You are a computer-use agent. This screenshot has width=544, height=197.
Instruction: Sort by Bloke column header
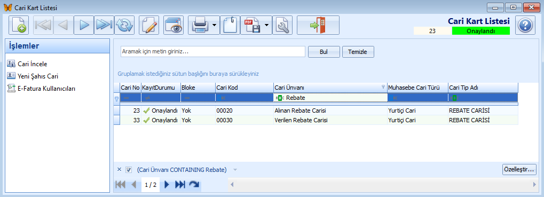coord(198,88)
